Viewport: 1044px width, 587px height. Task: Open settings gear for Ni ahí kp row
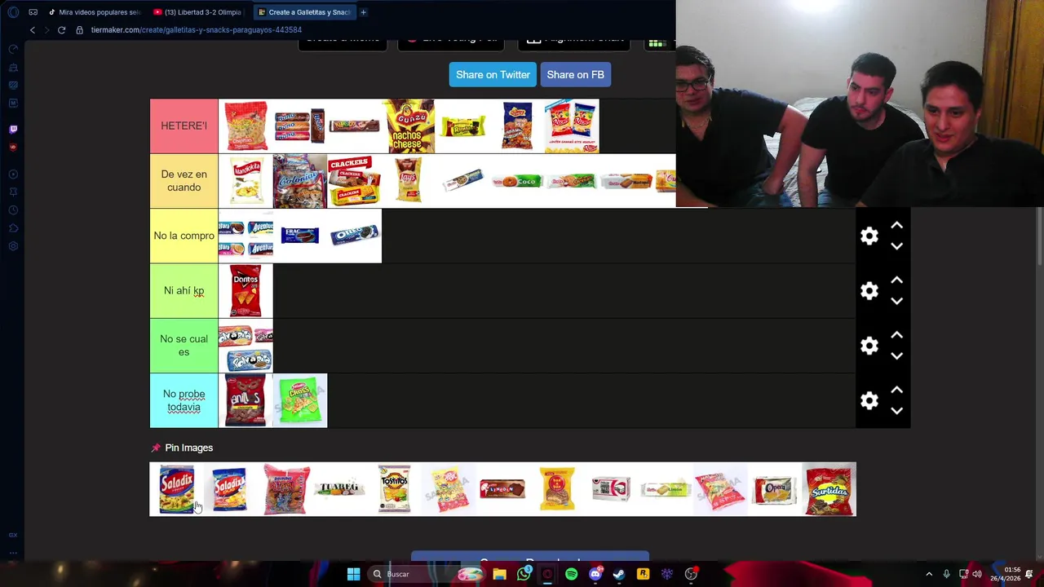coord(869,291)
